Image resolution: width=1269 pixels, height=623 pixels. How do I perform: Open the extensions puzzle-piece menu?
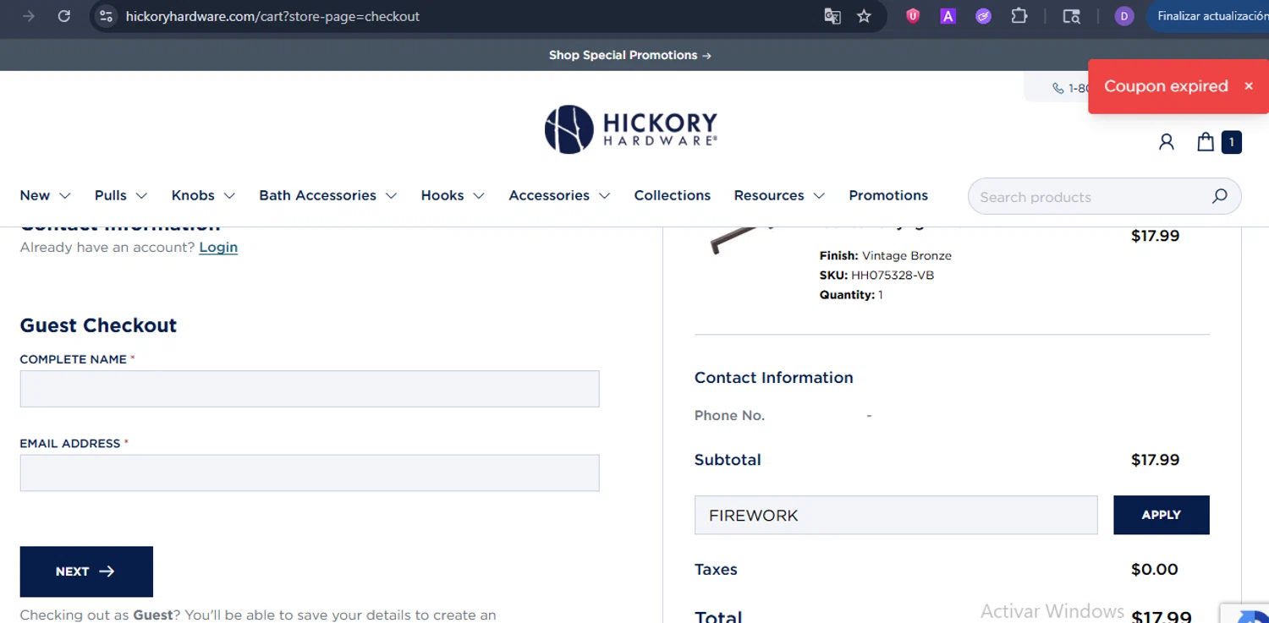[x=1019, y=16]
